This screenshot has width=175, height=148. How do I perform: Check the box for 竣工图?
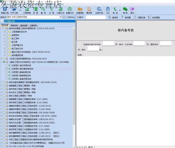coord(7,42)
